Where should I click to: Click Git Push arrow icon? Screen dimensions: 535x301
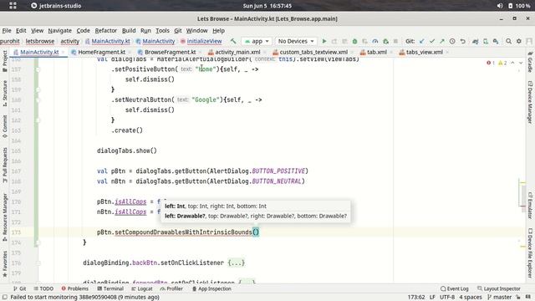[442, 41]
